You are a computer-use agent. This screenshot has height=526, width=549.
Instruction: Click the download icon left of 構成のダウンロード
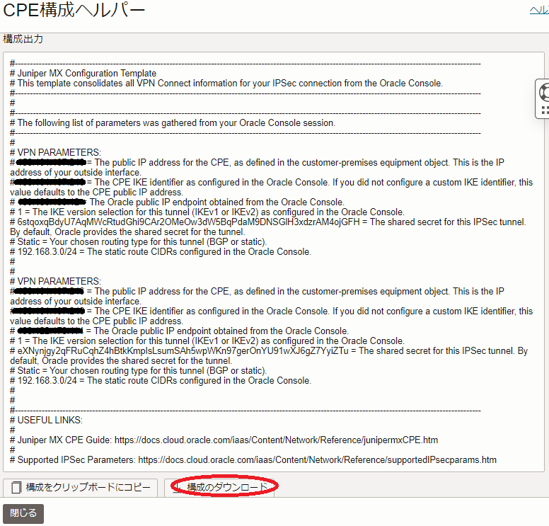pos(178,488)
